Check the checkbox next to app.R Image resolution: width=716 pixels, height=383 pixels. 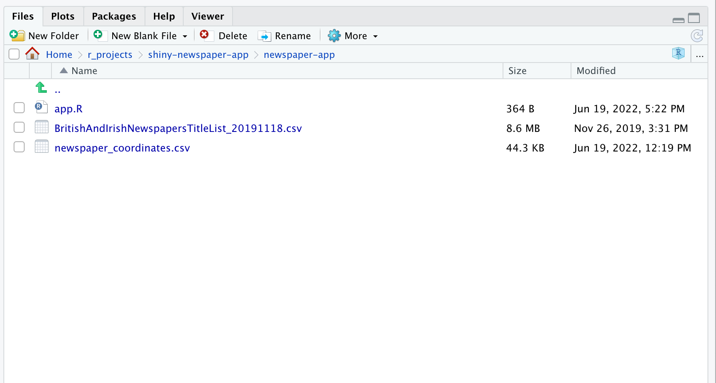coord(19,108)
